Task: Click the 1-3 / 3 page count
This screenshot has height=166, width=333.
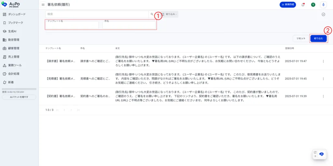Action: 49,110
